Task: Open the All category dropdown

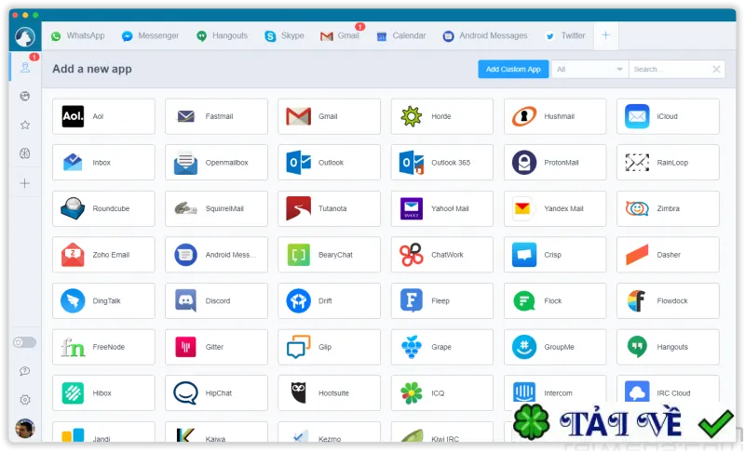Action: 589,69
